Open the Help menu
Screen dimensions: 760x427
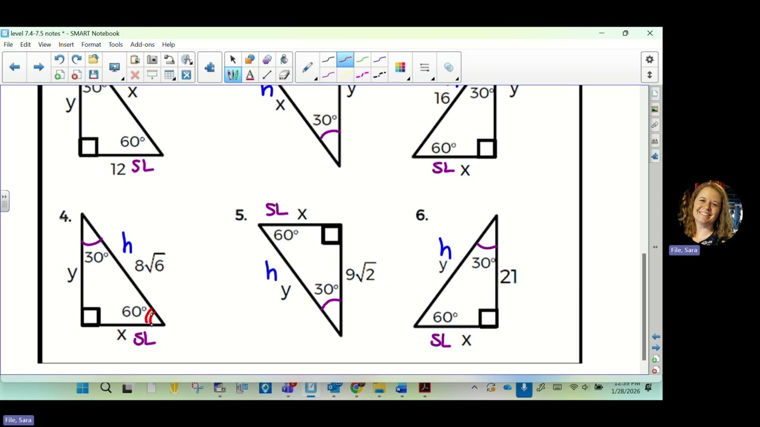point(169,44)
